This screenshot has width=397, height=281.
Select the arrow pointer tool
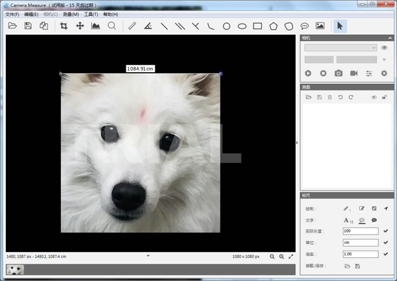pyautogui.click(x=340, y=26)
